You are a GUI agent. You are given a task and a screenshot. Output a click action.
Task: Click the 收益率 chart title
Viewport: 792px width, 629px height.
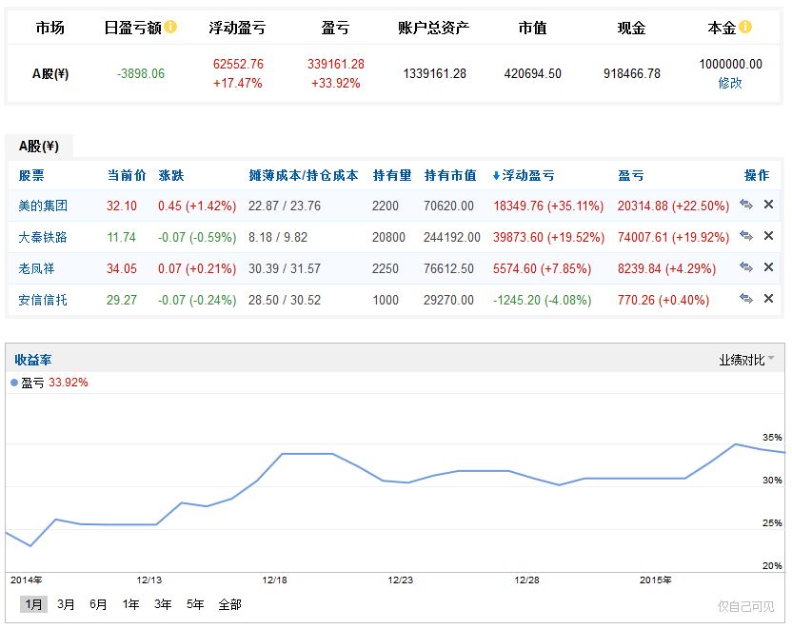coord(32,360)
